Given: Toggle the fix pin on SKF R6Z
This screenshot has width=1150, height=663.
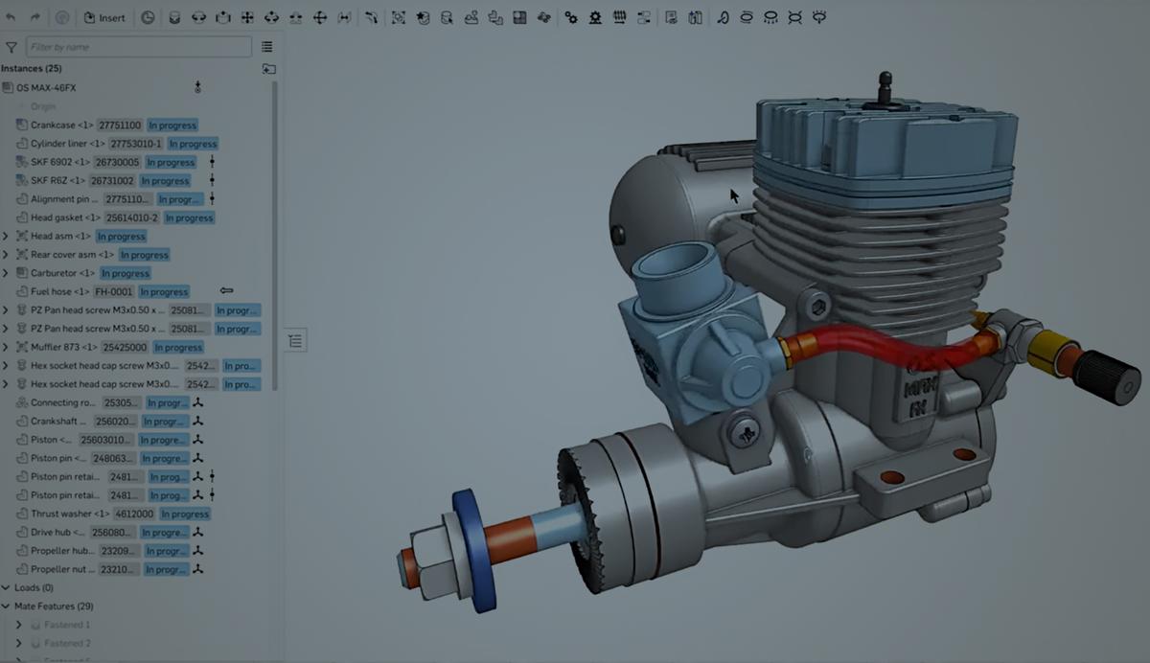Looking at the screenshot, I should pyautogui.click(x=212, y=180).
